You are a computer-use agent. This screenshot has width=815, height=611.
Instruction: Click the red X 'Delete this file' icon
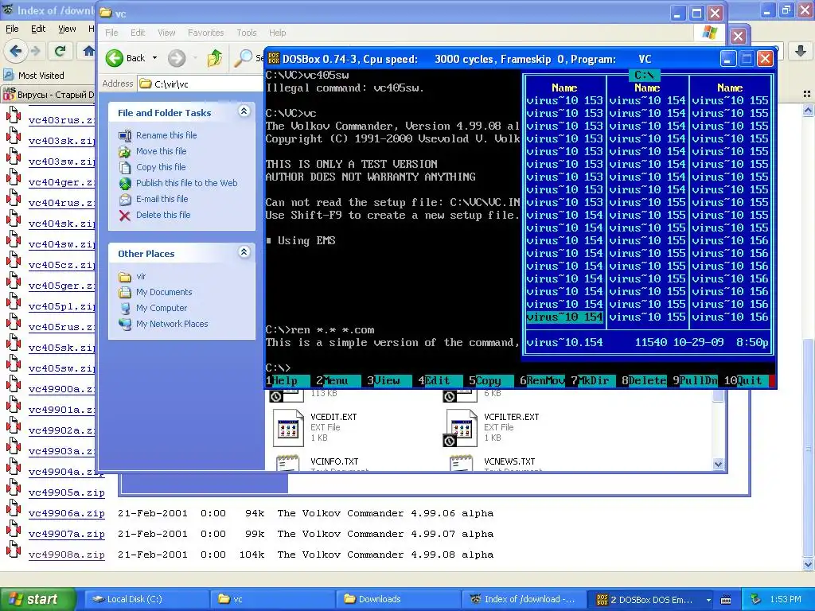tap(125, 215)
